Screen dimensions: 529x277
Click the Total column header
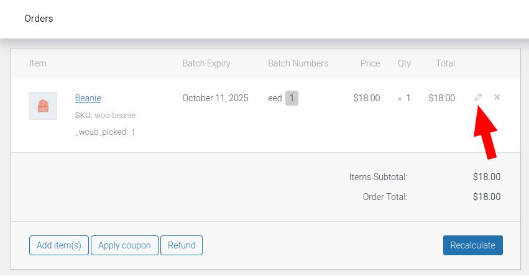coord(445,63)
